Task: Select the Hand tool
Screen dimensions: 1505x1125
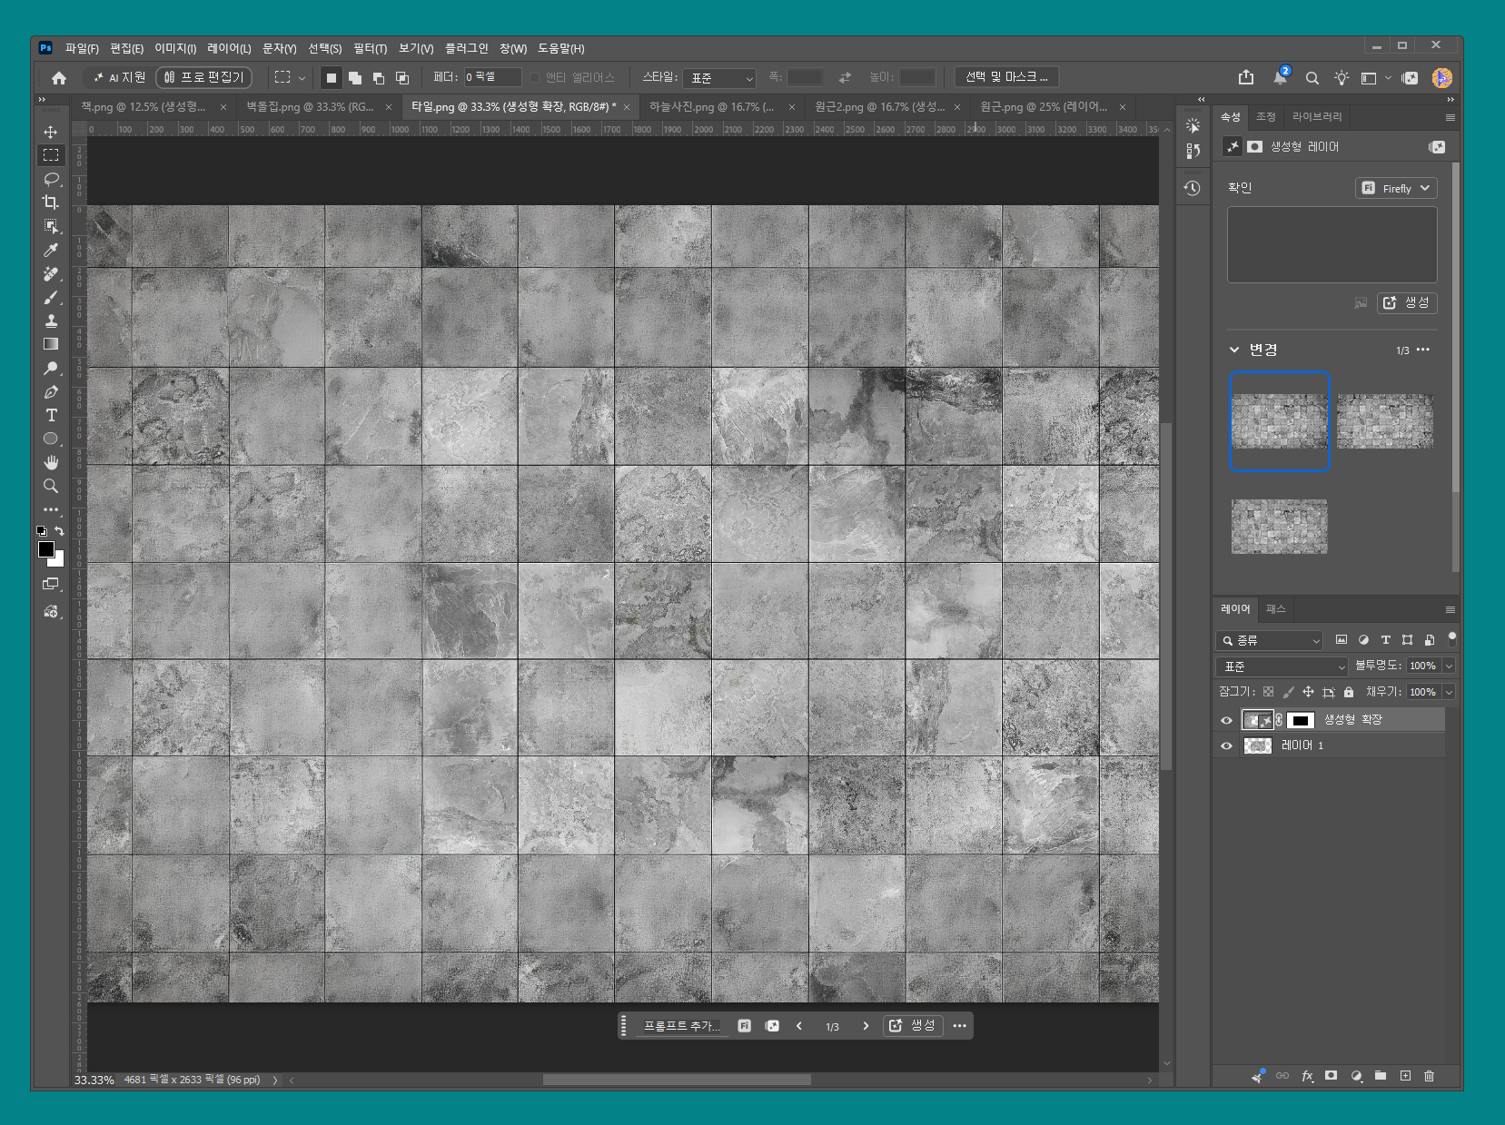Action: tap(51, 462)
